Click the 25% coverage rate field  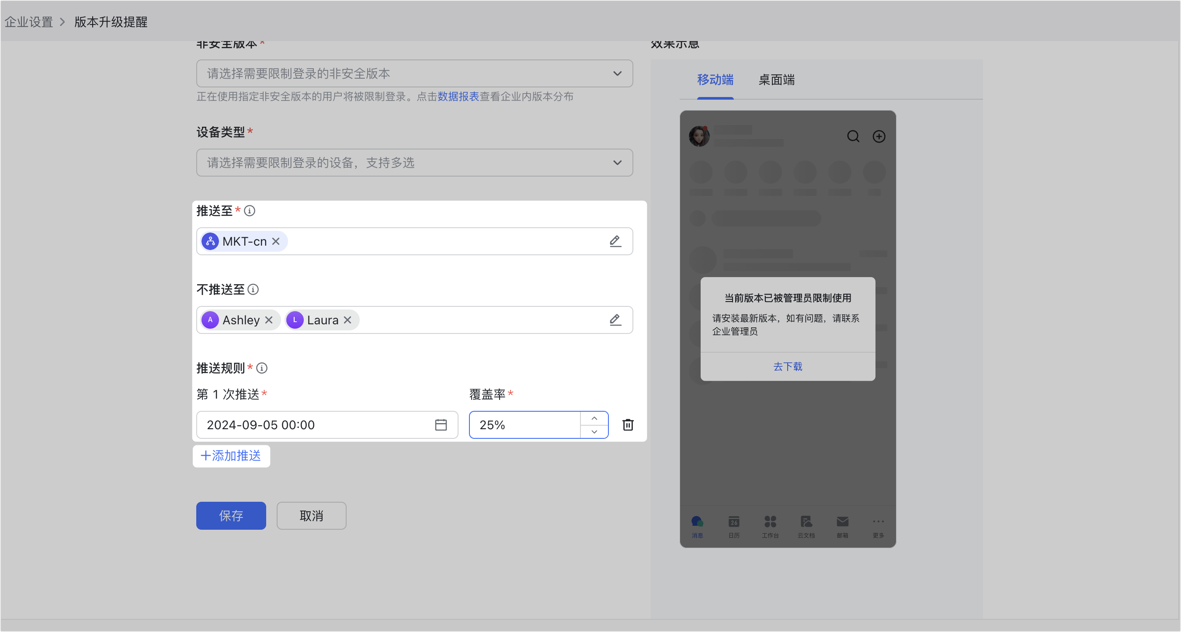(525, 425)
